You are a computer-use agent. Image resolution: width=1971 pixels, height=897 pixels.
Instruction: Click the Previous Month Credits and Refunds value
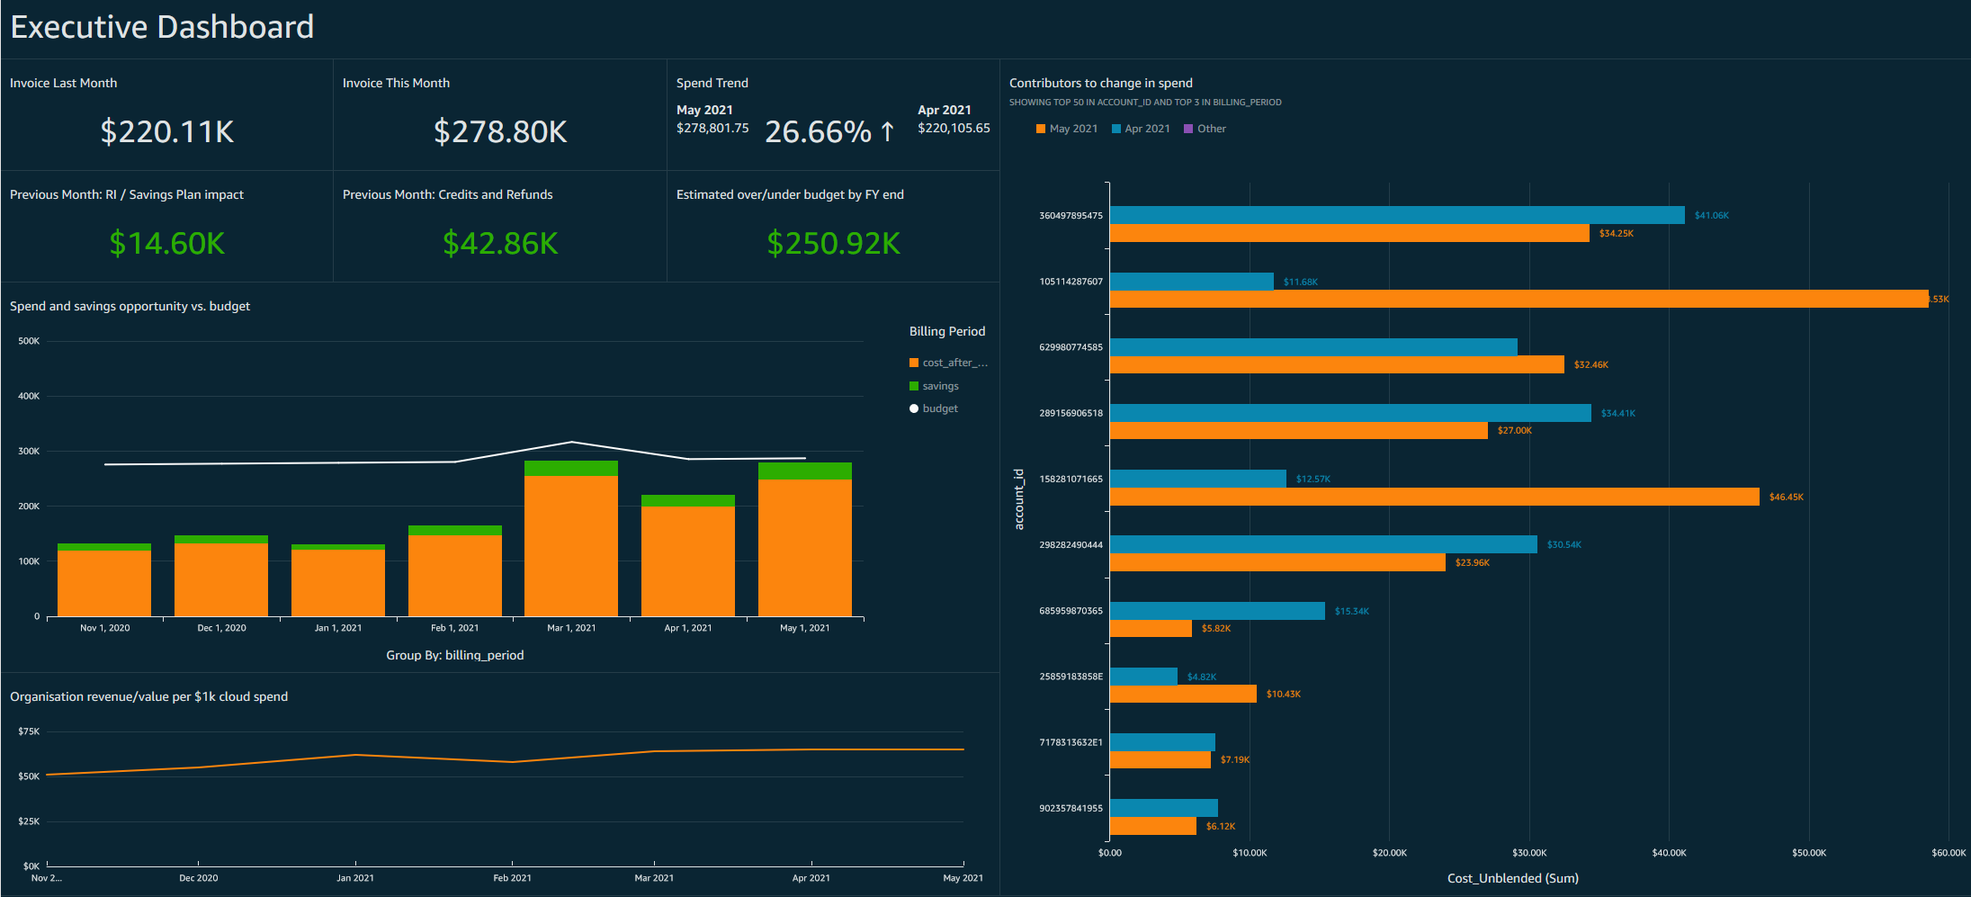(x=499, y=243)
